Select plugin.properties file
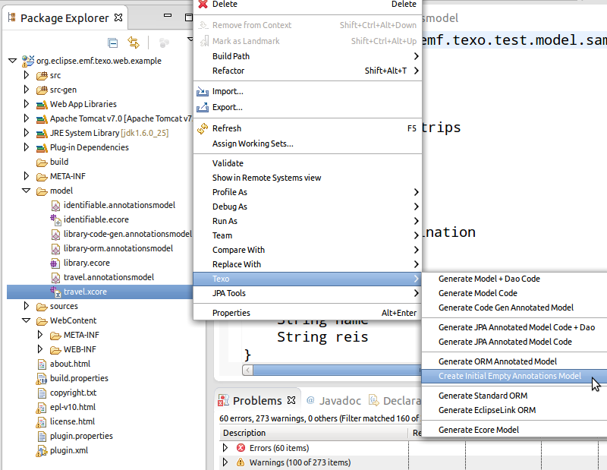Screen dimensions: 607x470 [81, 437]
